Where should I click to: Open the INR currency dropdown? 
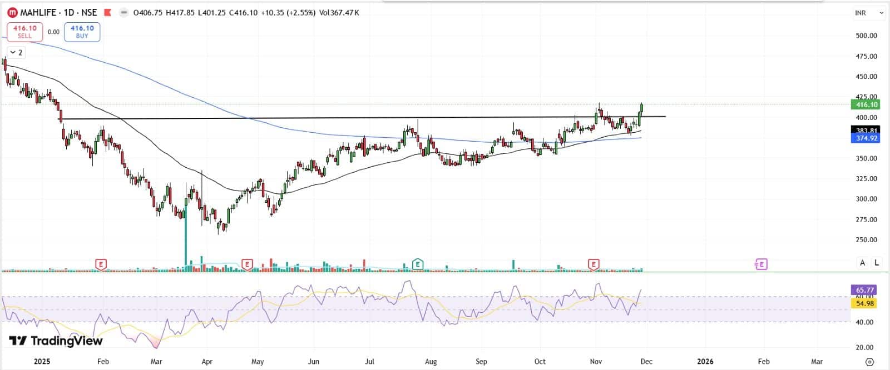869,13
